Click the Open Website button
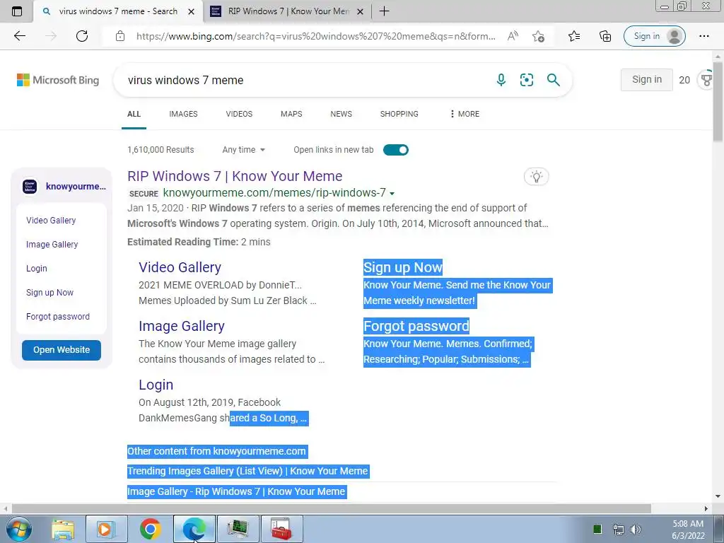 62,350
